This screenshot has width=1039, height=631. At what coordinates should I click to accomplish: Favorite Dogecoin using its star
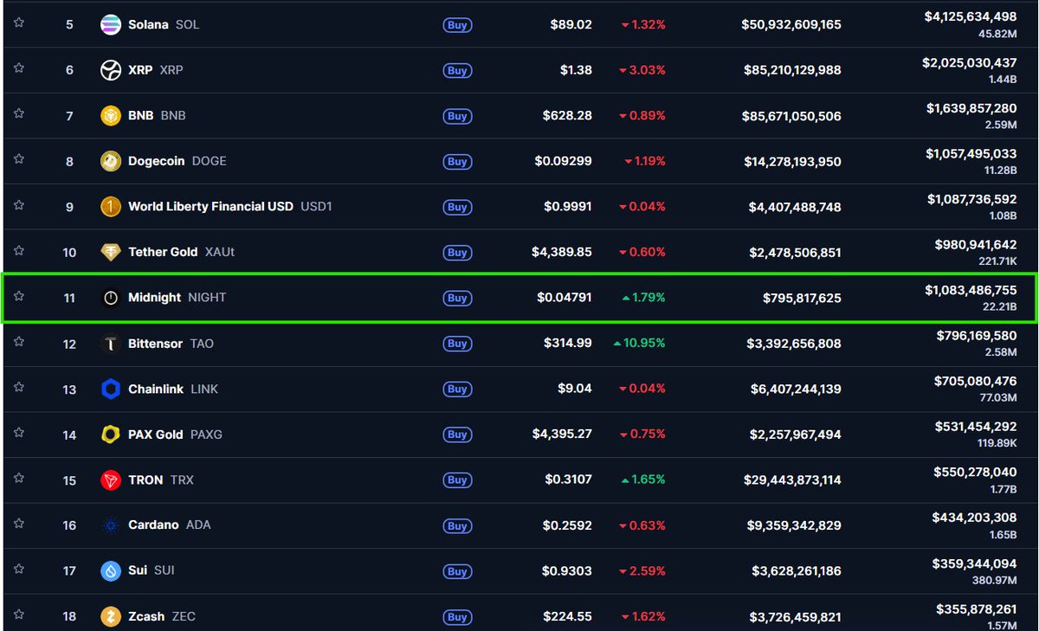tap(19, 159)
